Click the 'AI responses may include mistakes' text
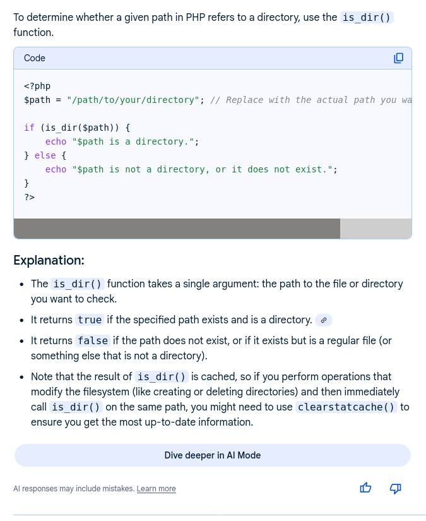The height and width of the screenshot is (521, 426). point(73,489)
